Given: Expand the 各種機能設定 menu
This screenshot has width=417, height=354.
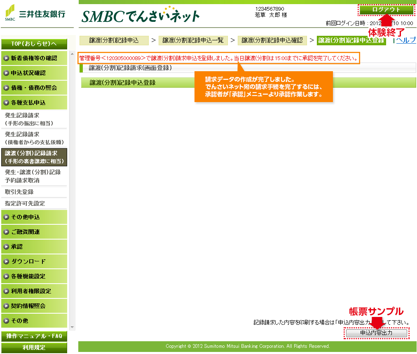Looking at the screenshot, I should coord(34,276).
